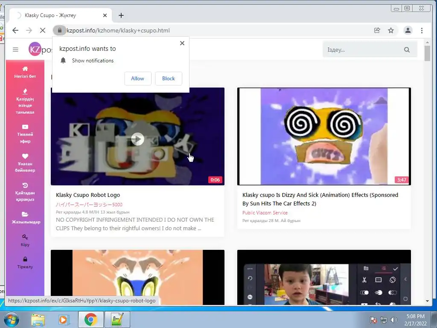The height and width of the screenshot is (328, 437).
Task: Open the Chrome profile avatar
Action: (408, 30)
